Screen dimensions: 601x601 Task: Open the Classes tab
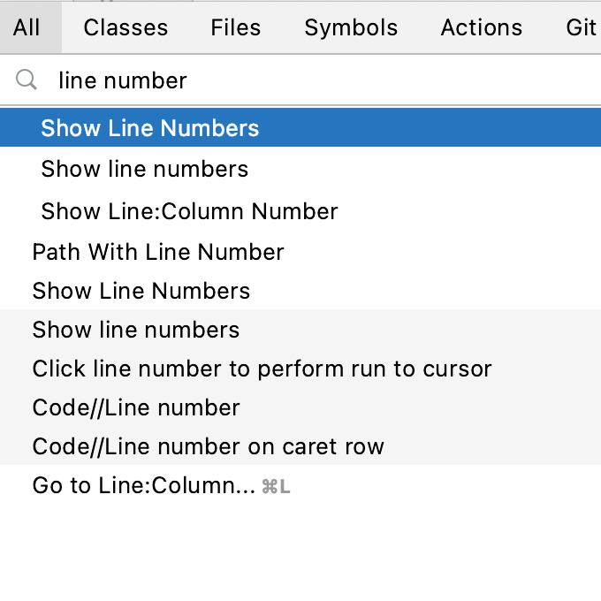(x=126, y=27)
